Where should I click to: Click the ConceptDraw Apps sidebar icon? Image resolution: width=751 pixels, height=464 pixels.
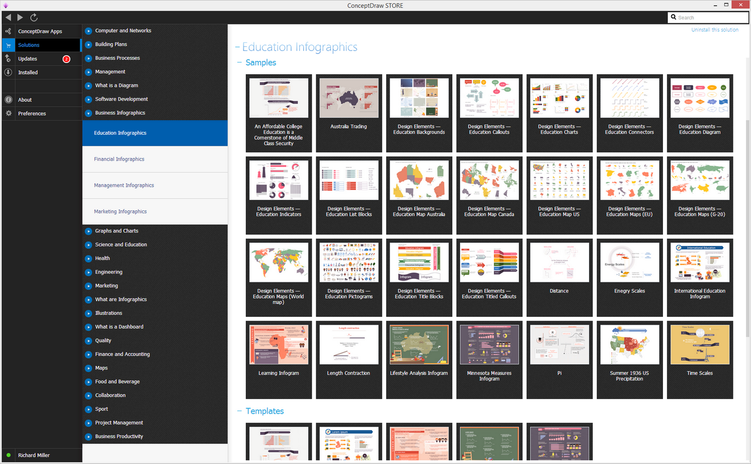[8, 31]
